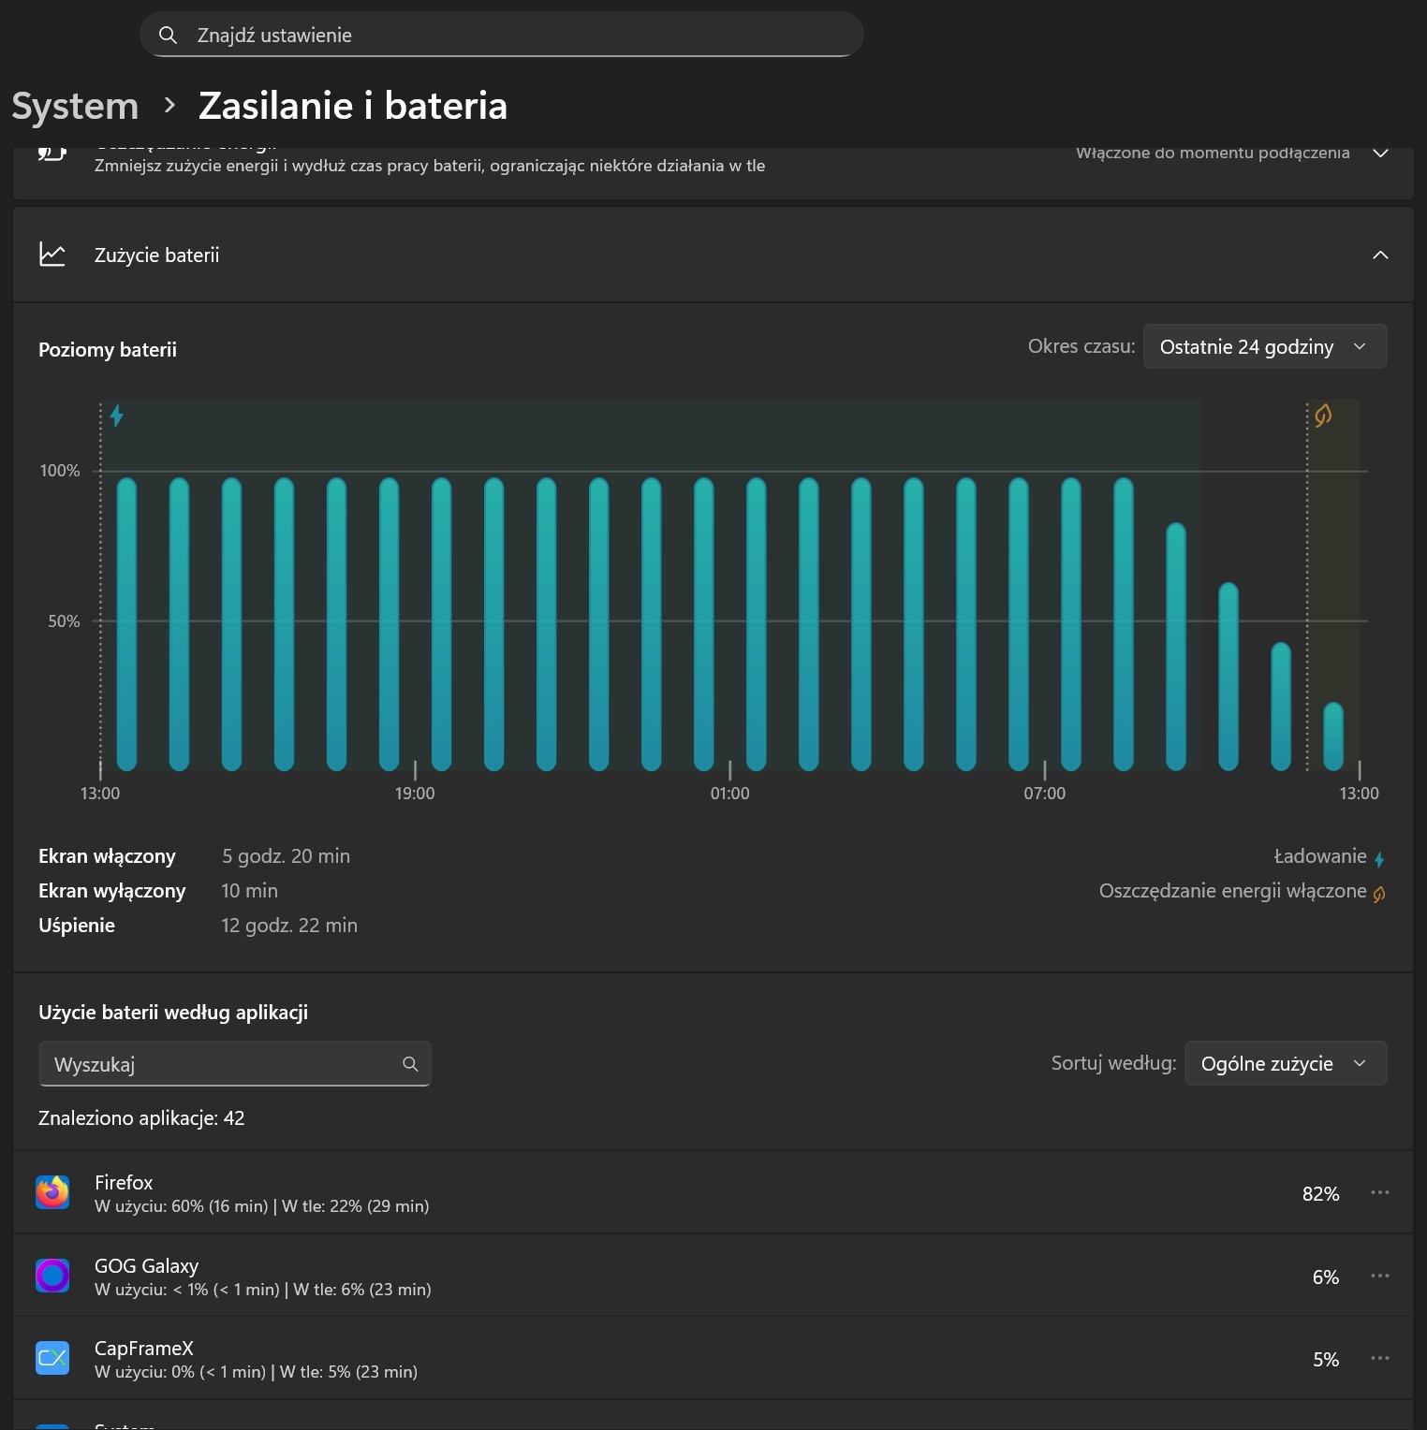
Task: Collapse the 'Zużycie baterii' section
Action: coord(1379,255)
